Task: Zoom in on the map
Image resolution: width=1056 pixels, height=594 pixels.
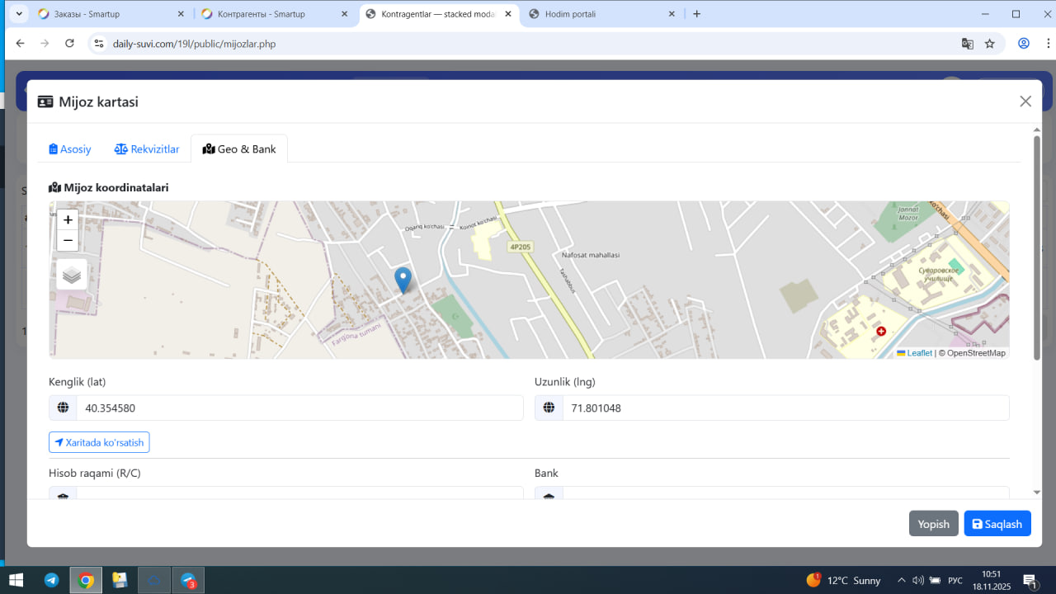Action: pos(68,220)
